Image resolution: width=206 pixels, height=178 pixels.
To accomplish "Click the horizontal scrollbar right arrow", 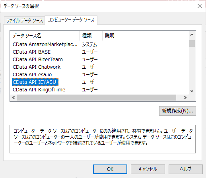I will [x=185, y=98].
